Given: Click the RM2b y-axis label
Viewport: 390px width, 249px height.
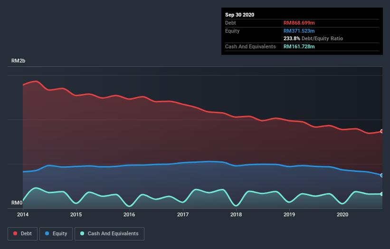Looking at the screenshot, I should (x=18, y=61).
